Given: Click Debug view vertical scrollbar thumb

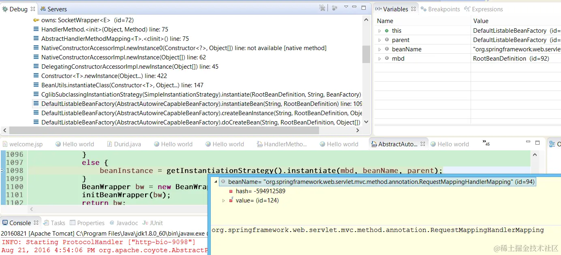Looking at the screenshot, I should [366, 54].
